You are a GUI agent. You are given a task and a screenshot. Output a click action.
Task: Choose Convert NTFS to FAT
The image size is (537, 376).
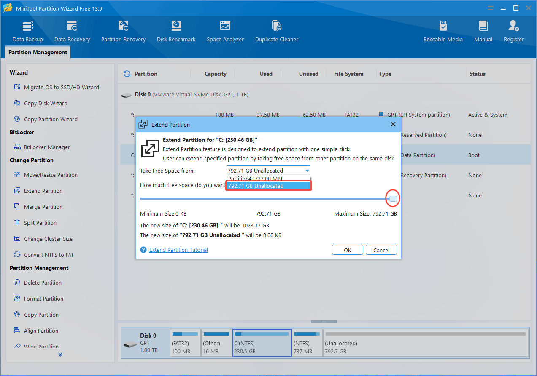point(43,255)
